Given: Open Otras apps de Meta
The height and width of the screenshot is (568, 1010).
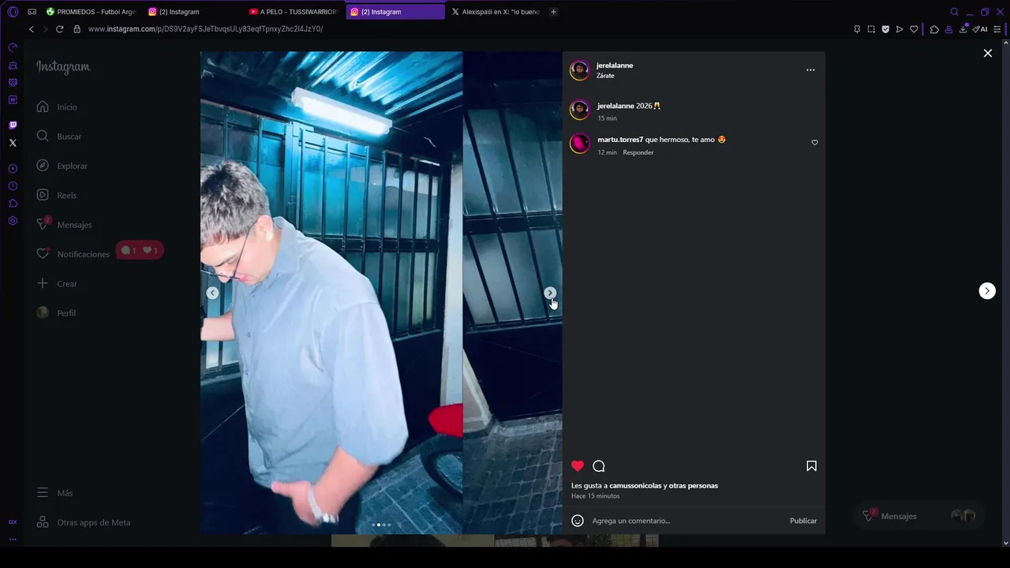Looking at the screenshot, I should pyautogui.click(x=83, y=522).
